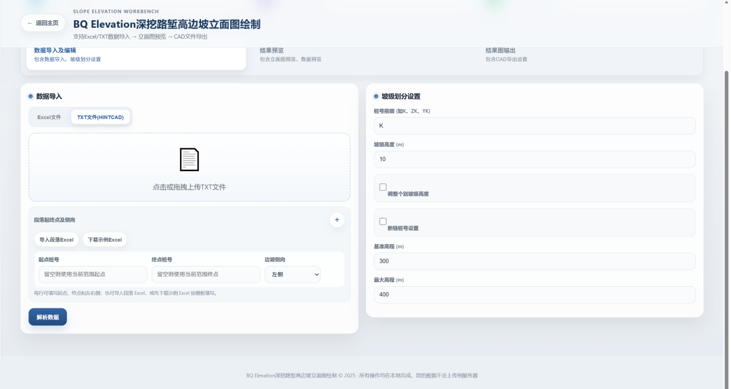Click the 导入段落Excel button

(x=56, y=239)
